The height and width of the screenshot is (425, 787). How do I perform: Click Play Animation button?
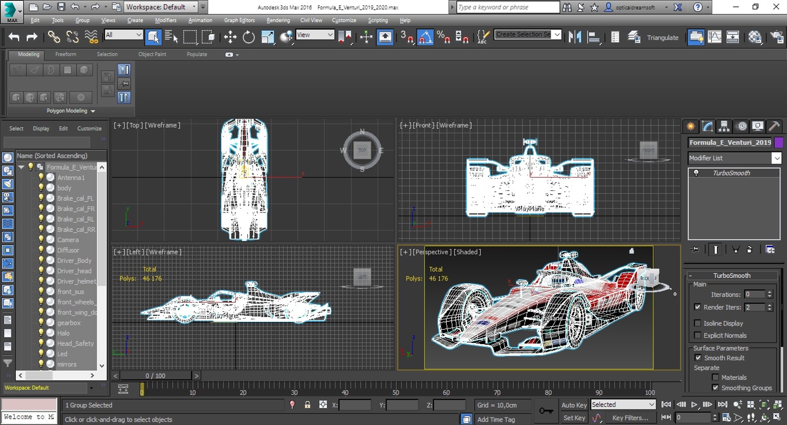(694, 405)
